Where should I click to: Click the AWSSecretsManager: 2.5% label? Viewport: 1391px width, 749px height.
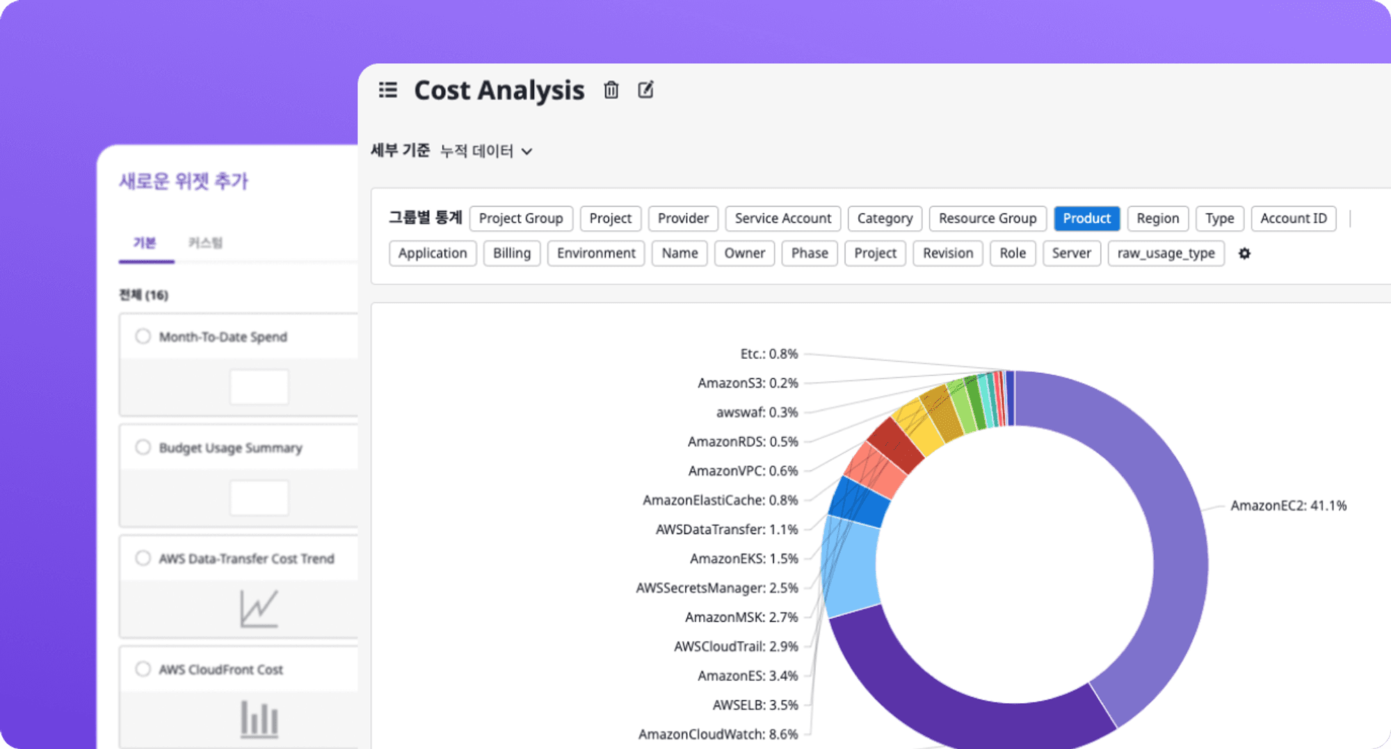tap(717, 588)
